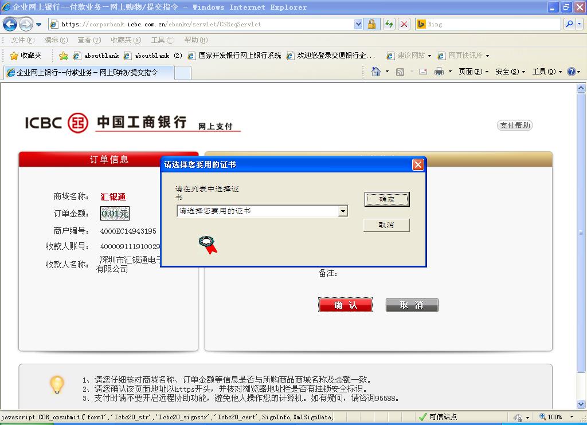This screenshot has height=425, width=587.
Task: Click the 0.01元 order amount value
Action: (115, 214)
